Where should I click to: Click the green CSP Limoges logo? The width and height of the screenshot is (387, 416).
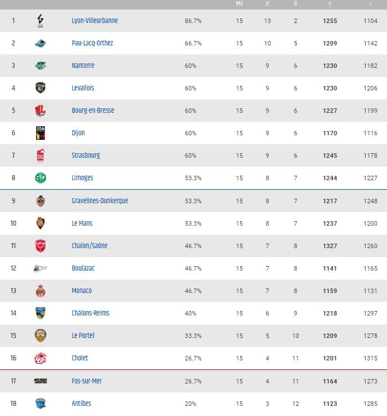pyautogui.click(x=40, y=178)
